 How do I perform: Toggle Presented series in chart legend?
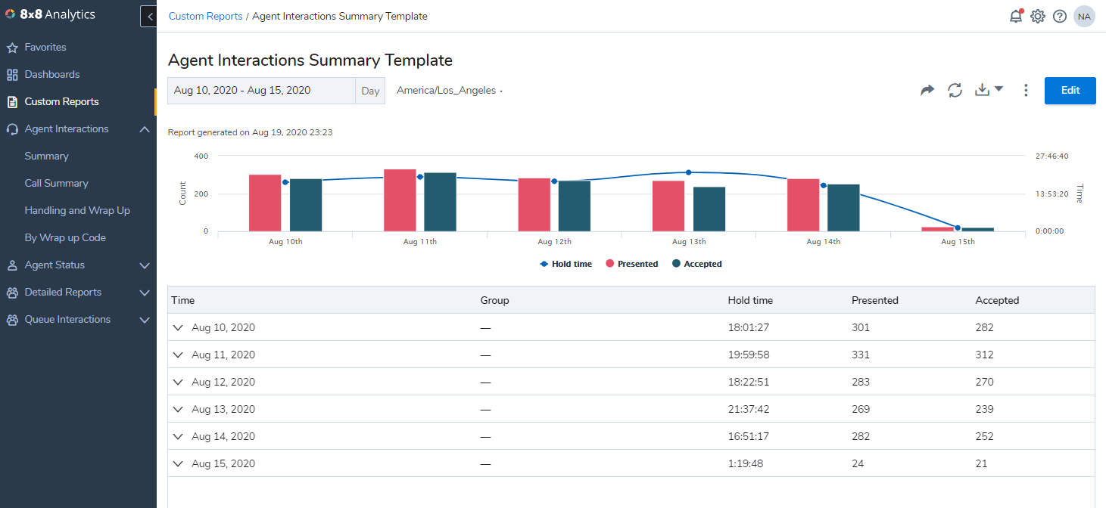coord(631,264)
